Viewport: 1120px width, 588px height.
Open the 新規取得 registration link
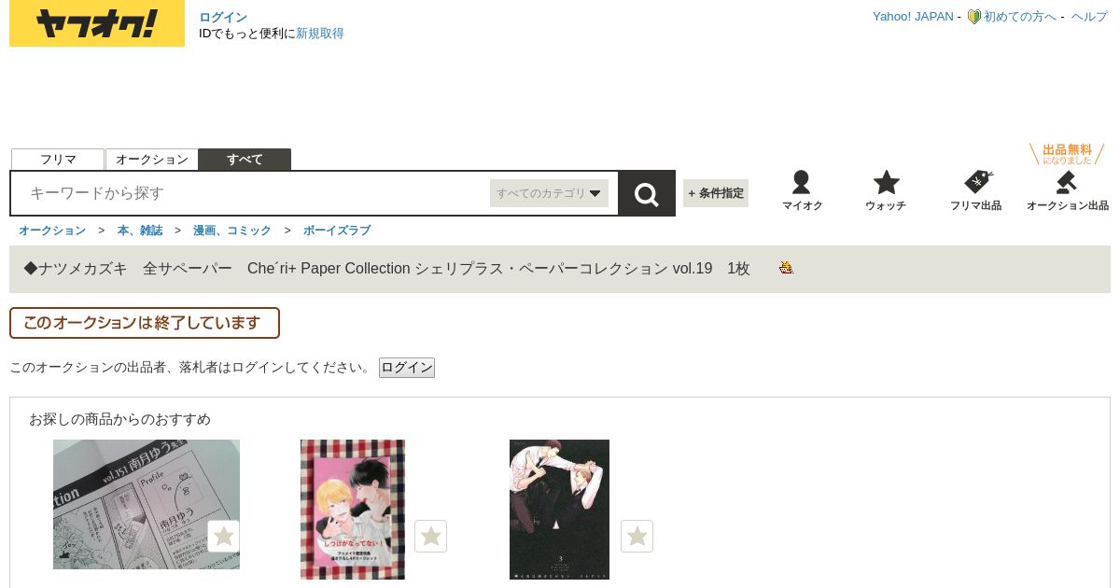320,34
